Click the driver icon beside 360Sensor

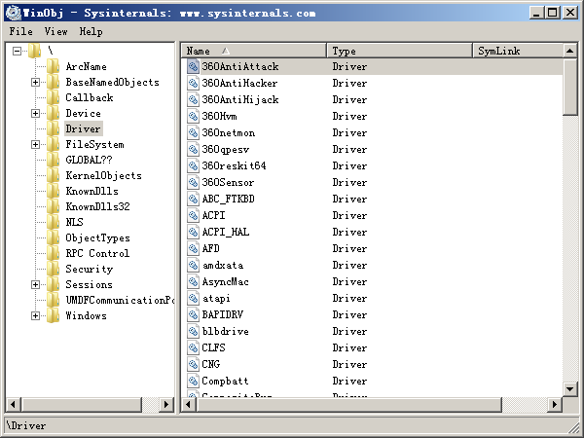[193, 182]
